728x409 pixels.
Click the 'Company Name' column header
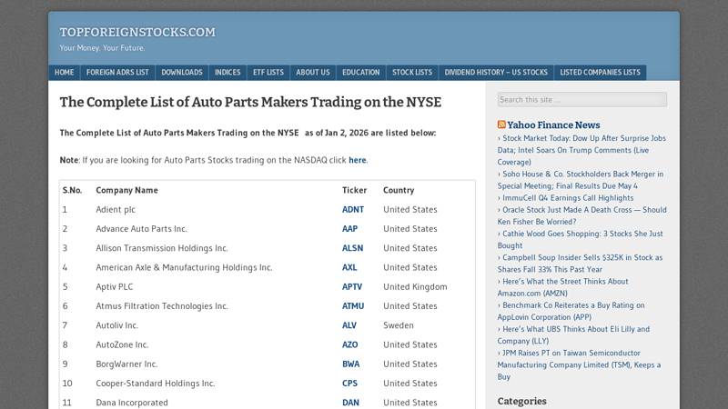click(x=126, y=190)
